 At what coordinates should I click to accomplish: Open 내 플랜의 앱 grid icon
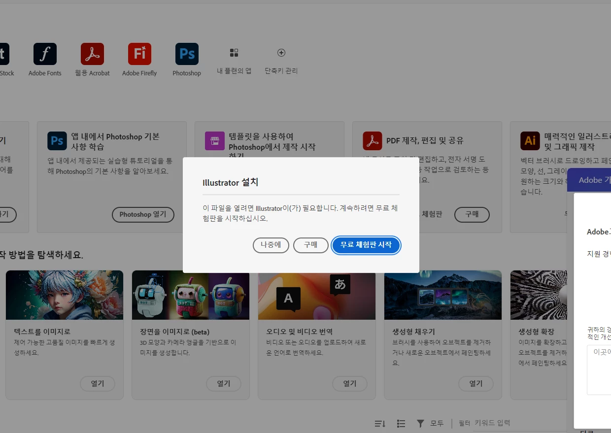coord(234,53)
